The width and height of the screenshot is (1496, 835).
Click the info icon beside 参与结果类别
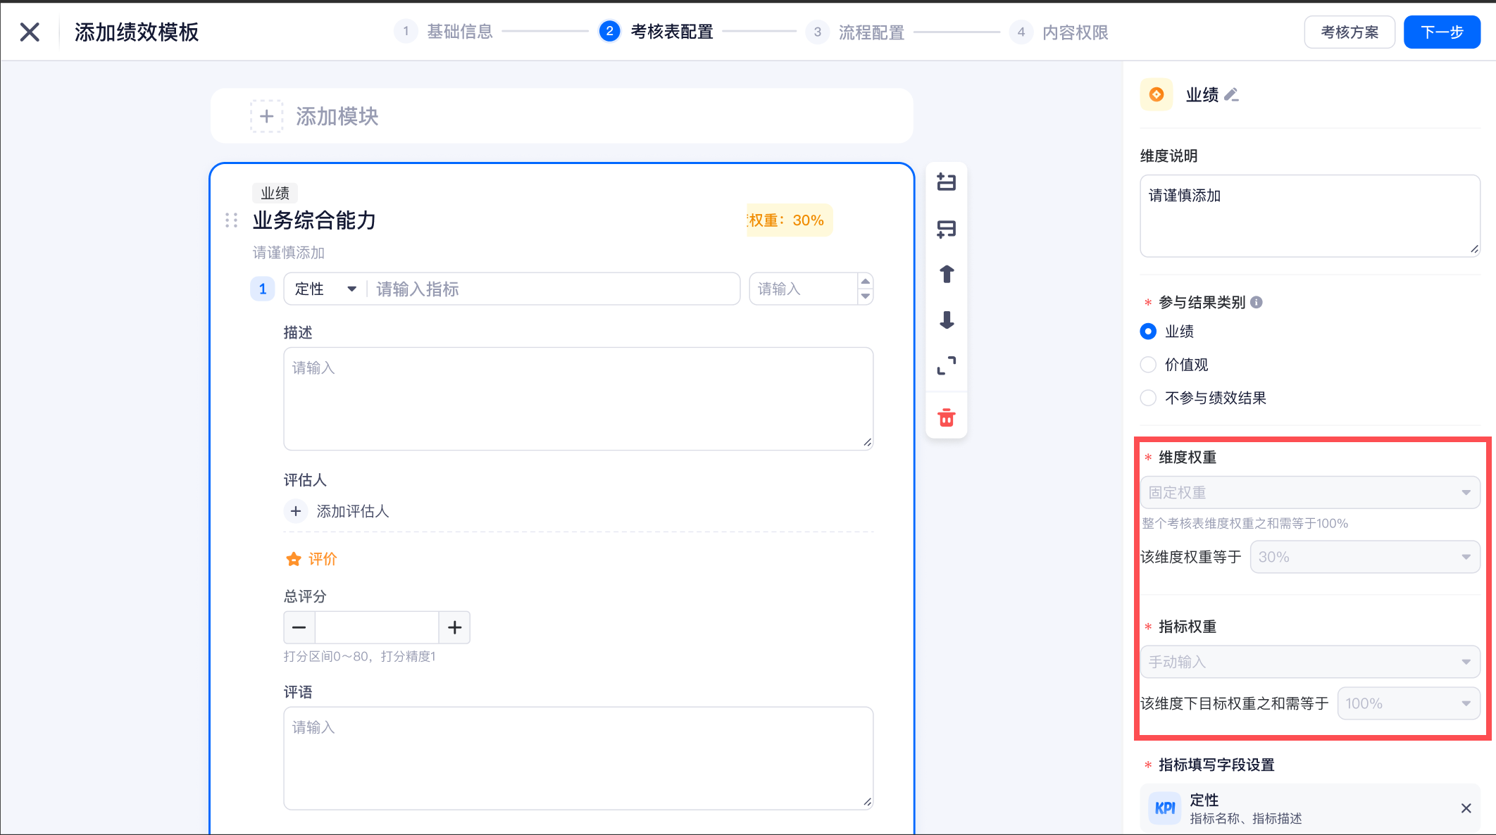[1257, 302]
